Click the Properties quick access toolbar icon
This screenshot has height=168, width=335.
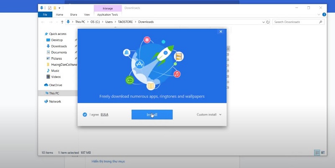click(50, 8)
